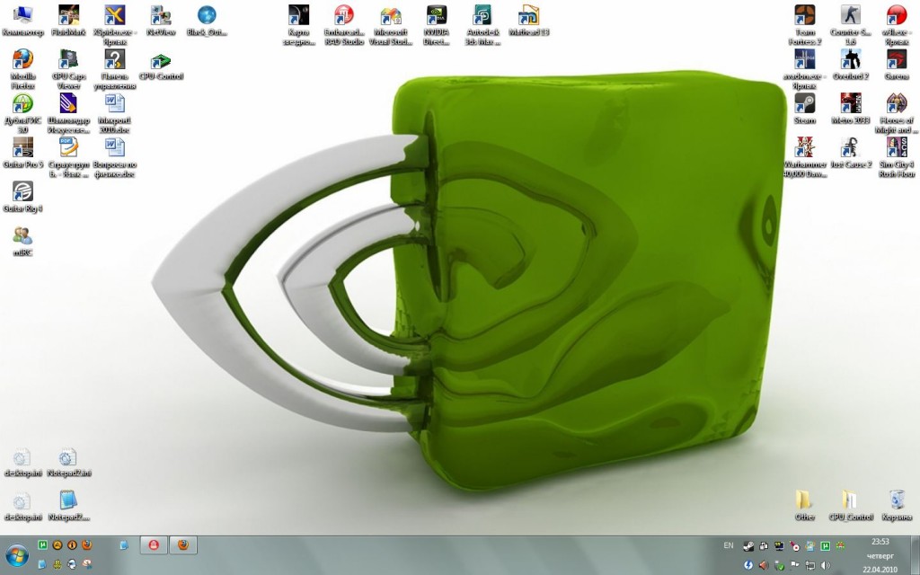
Task: Select the NVIDIA Direct shortcut icon
Action: [x=437, y=25]
